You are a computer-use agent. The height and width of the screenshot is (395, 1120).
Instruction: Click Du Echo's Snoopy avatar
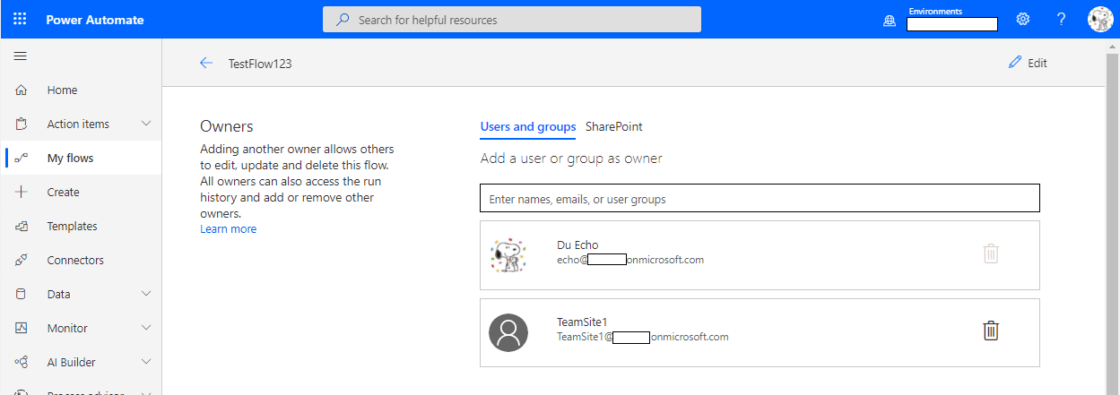coord(508,255)
